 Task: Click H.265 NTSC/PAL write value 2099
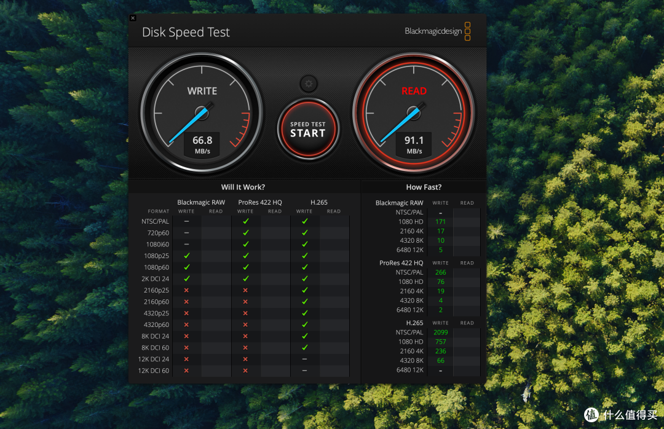point(440,333)
